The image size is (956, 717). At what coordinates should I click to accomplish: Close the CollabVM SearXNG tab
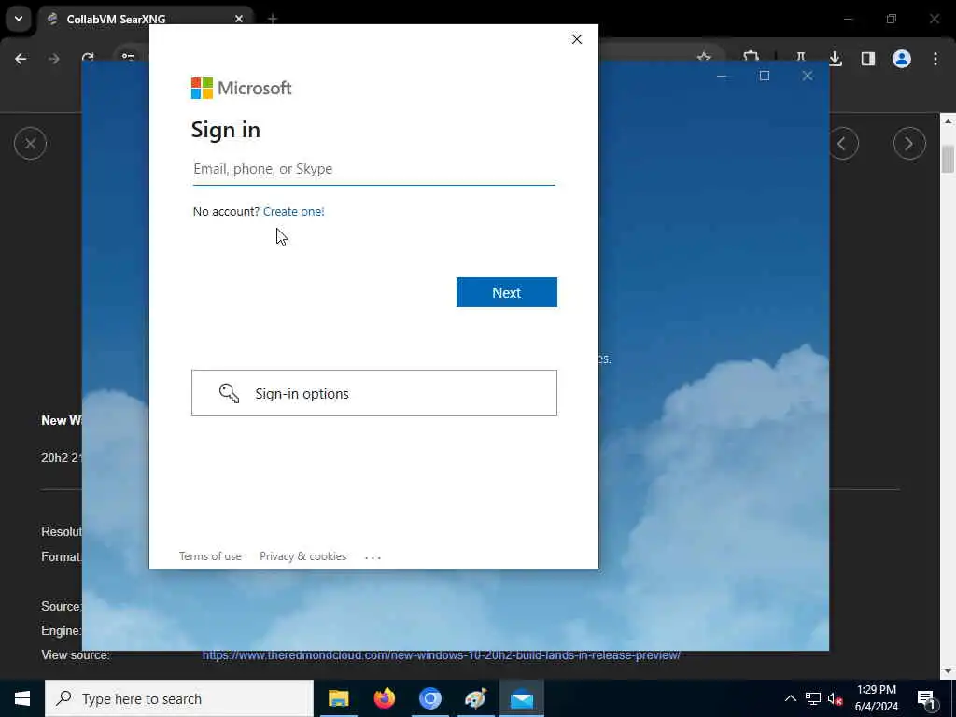click(x=239, y=19)
